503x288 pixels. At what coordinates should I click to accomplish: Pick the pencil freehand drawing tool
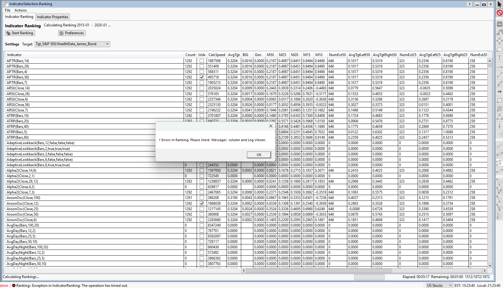[x=499, y=83]
